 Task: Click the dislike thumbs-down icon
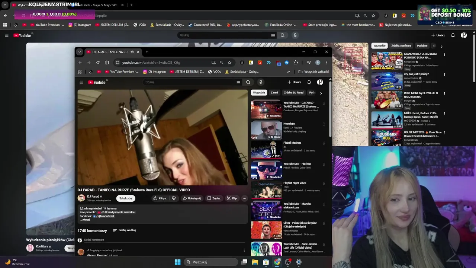174,198
